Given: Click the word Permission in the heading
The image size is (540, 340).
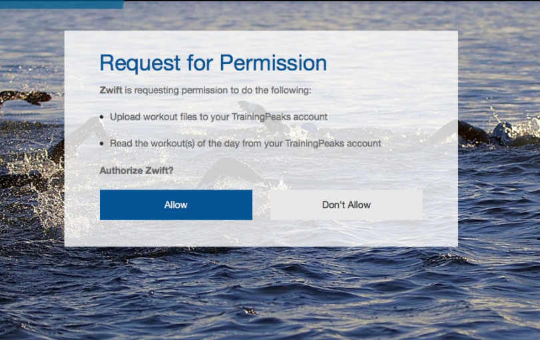Looking at the screenshot, I should (x=273, y=63).
